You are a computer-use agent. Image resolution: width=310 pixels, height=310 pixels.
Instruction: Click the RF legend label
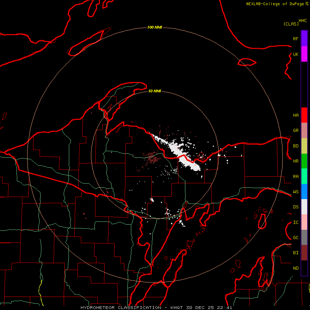(296, 39)
